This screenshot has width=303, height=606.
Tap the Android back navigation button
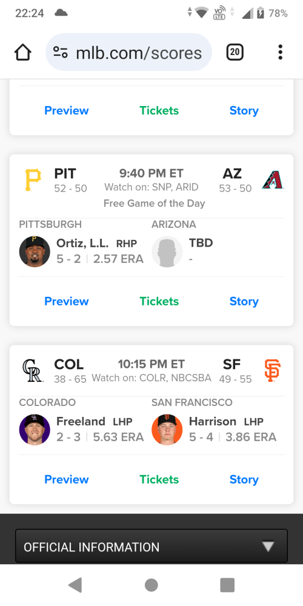point(75,585)
